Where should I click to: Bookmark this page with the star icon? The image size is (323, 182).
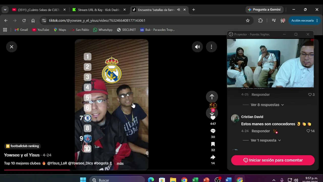pyautogui.click(x=248, y=20)
